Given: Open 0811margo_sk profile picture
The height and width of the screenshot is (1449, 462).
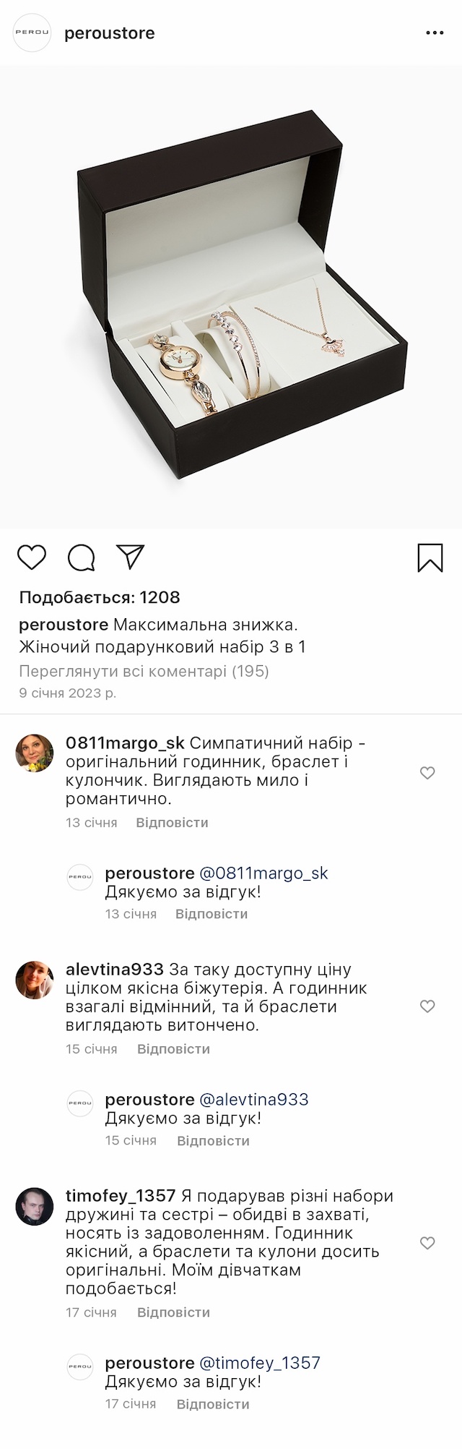Looking at the screenshot, I should (x=35, y=753).
